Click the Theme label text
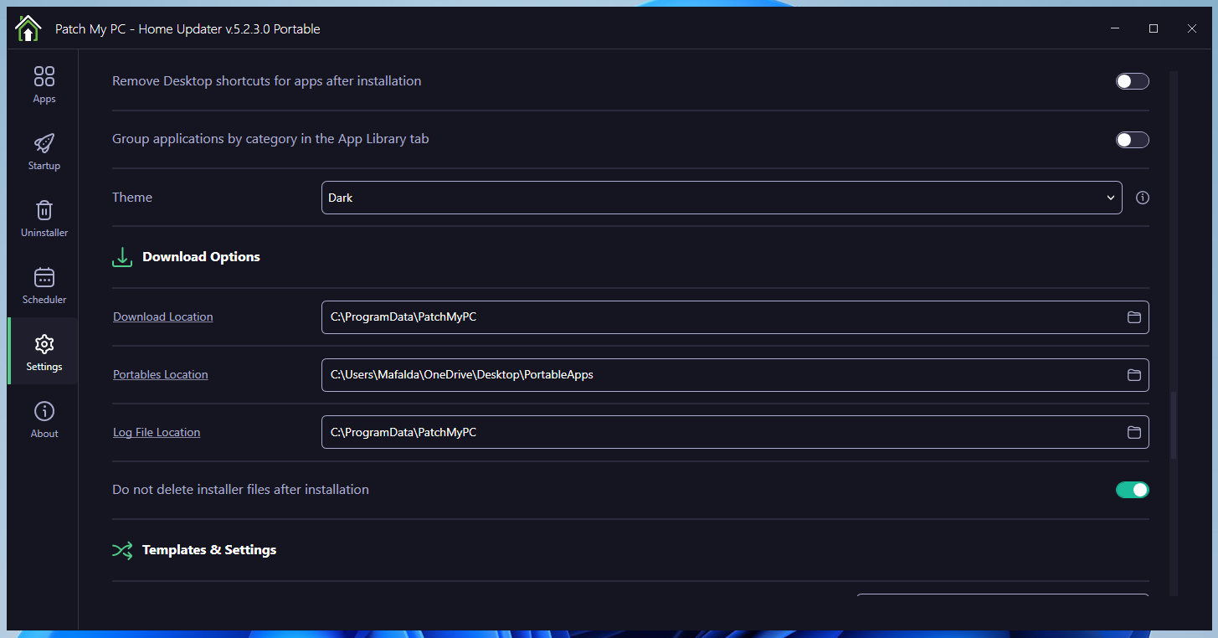The image size is (1218, 638). [x=132, y=198]
